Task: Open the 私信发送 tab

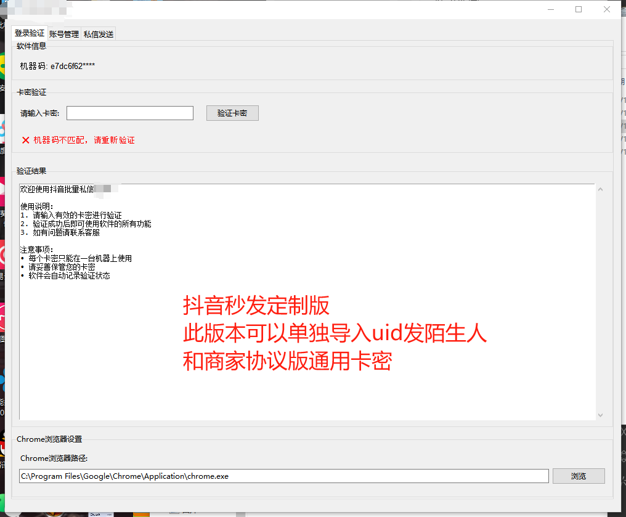Action: click(99, 35)
